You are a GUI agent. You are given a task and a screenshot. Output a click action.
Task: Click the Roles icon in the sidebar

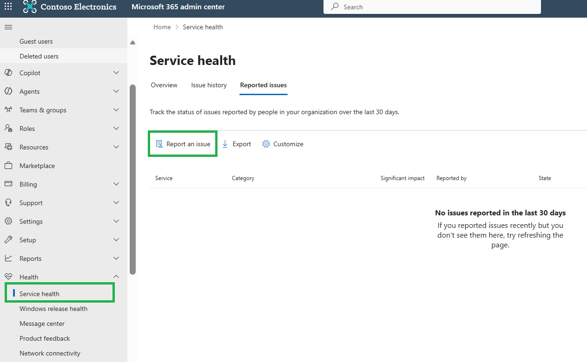point(8,129)
